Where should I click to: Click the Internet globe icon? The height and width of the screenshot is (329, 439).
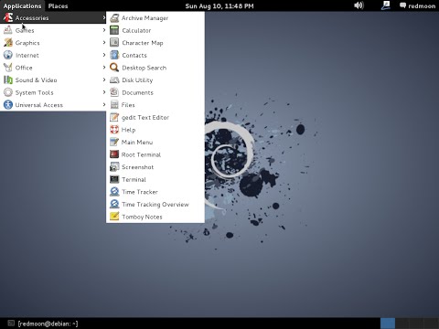(x=8, y=55)
